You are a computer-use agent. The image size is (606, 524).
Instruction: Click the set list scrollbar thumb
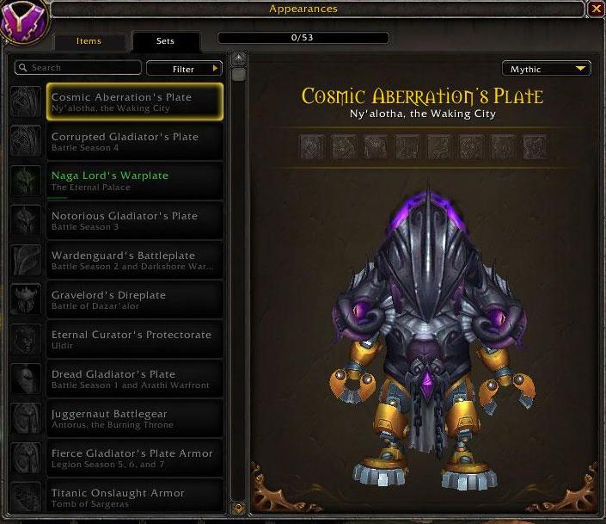pos(239,74)
